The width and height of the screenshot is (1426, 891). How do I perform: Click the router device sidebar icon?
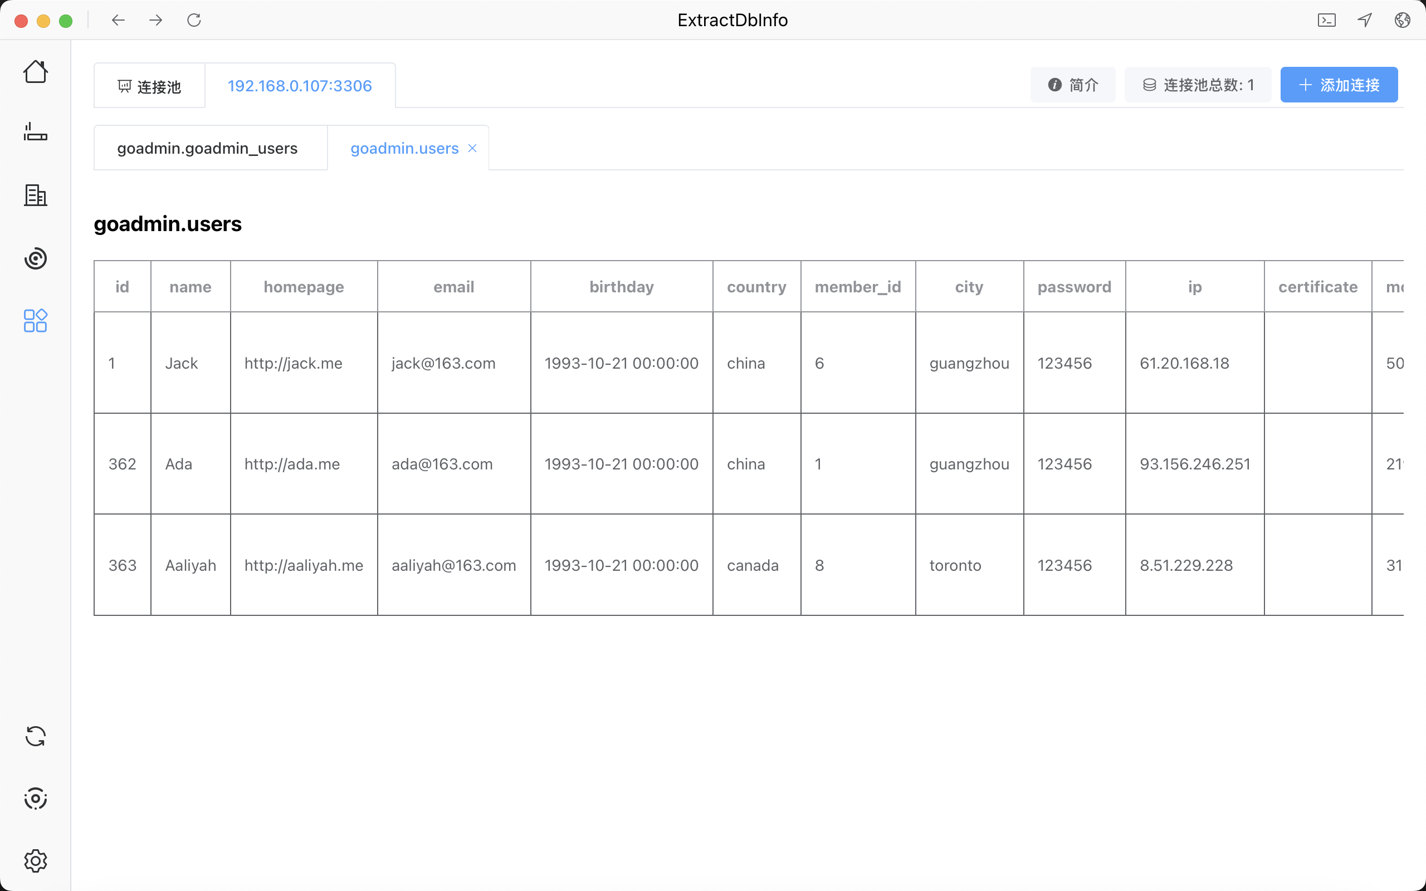pos(35,132)
